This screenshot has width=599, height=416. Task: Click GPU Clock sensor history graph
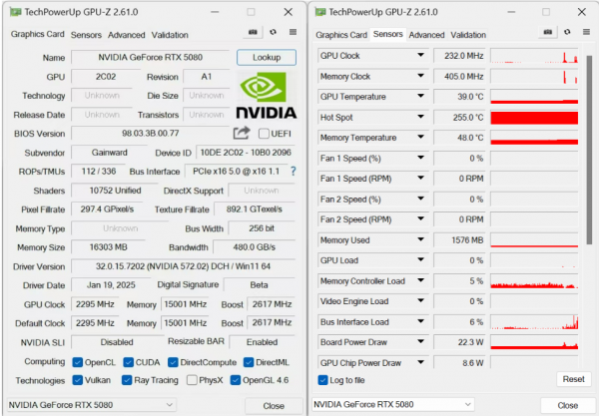pyautogui.click(x=534, y=56)
